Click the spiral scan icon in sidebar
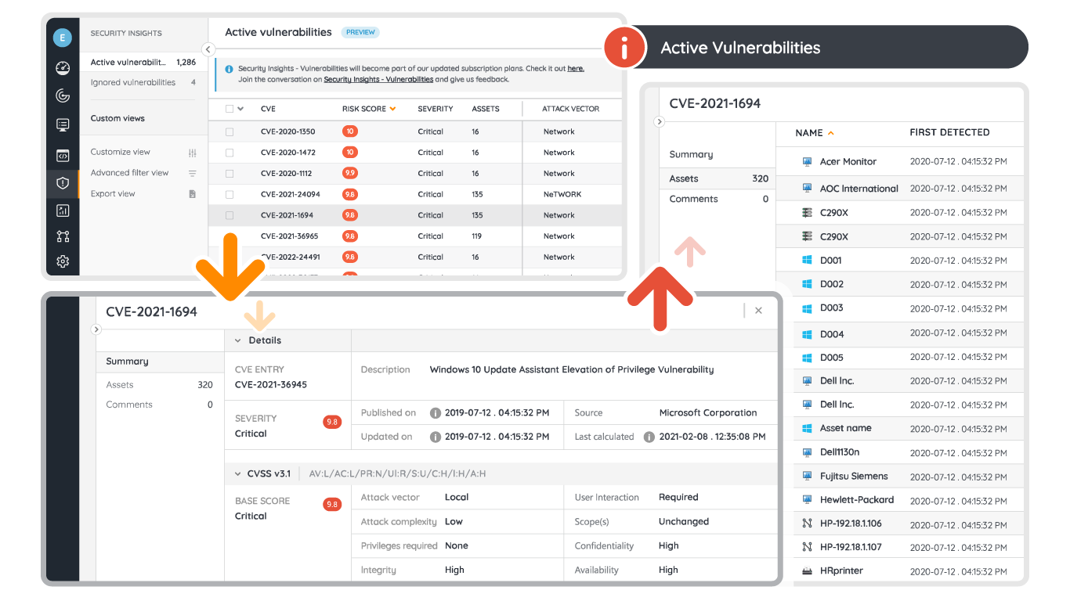This screenshot has width=1070, height=601. [x=63, y=96]
